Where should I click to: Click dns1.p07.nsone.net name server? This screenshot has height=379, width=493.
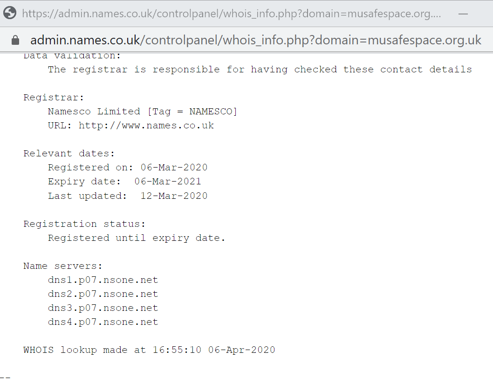point(103,280)
